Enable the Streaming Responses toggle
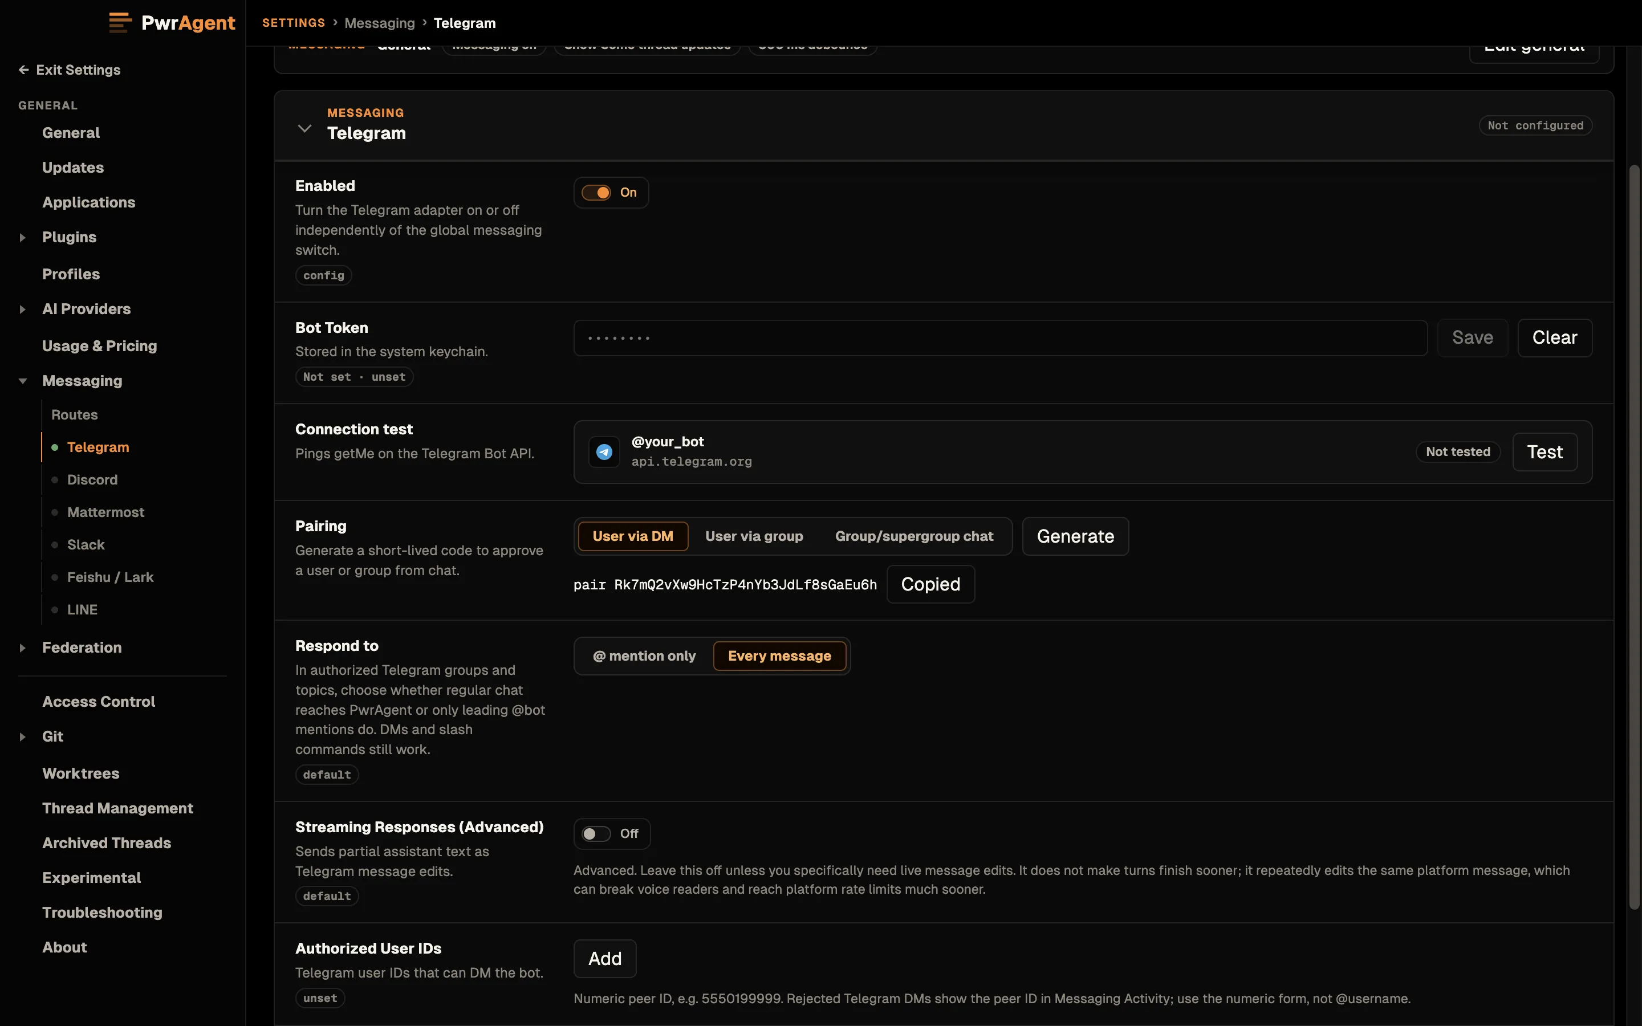Screen dimensions: 1642x1026 596,834
